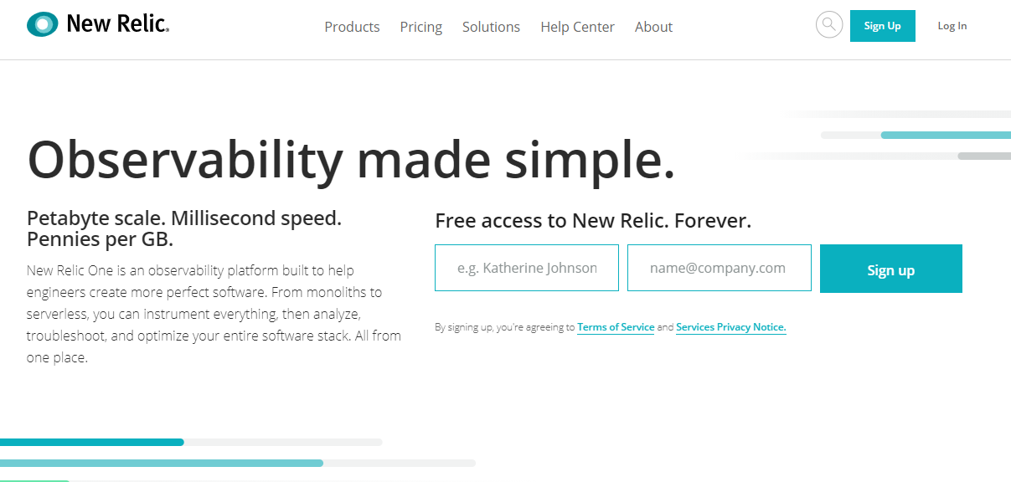Click the "Observability made simple." headline
The height and width of the screenshot is (482, 1011).
(x=351, y=159)
